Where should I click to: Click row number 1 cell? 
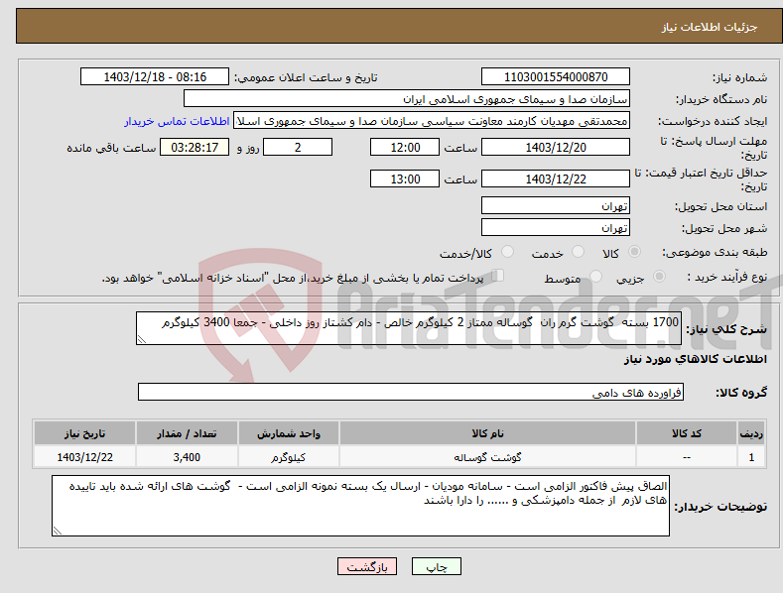click(751, 457)
